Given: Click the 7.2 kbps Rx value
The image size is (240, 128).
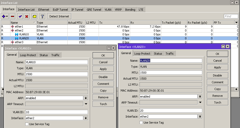Looking at the screenshot, I should click(x=155, y=27).
